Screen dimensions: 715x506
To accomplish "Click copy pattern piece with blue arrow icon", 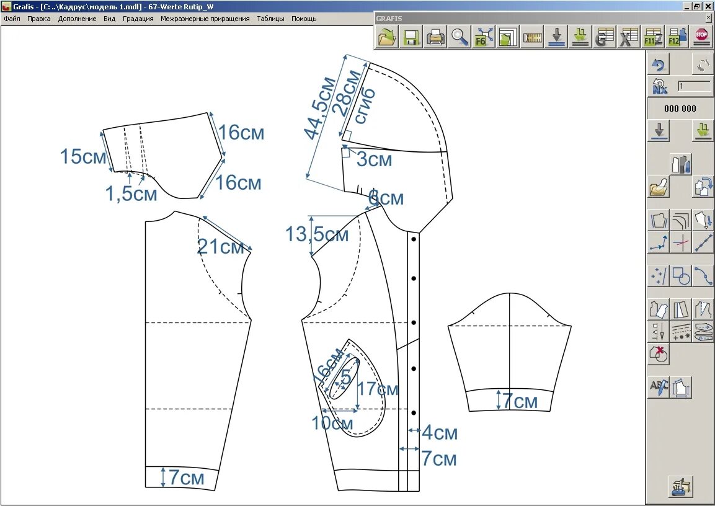I will (x=703, y=187).
